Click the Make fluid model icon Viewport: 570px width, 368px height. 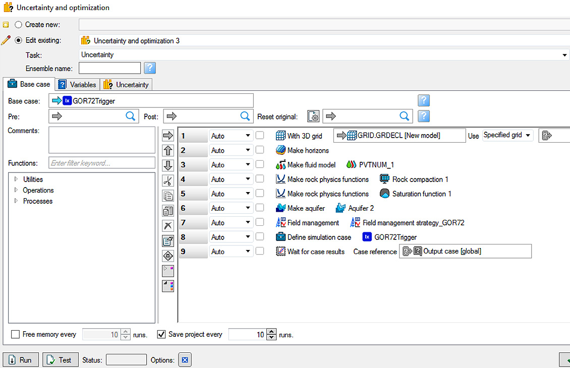click(x=281, y=165)
